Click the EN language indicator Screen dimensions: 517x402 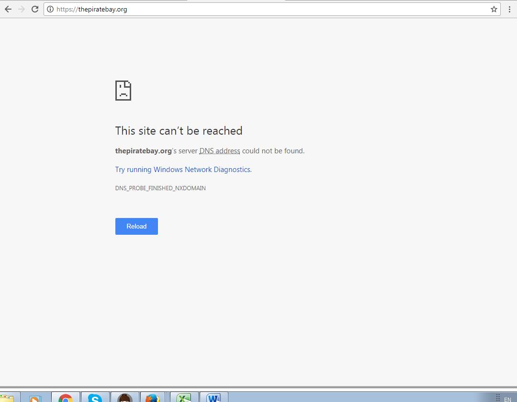(507, 399)
